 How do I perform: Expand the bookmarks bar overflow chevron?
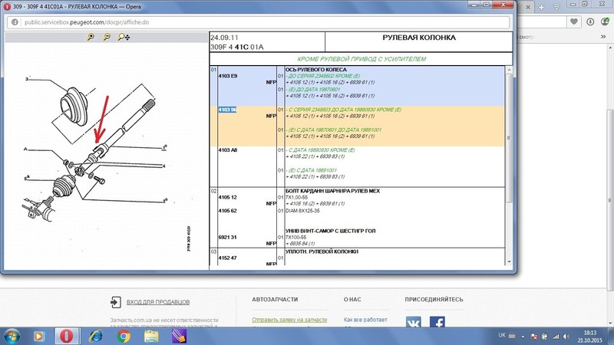(x=602, y=36)
